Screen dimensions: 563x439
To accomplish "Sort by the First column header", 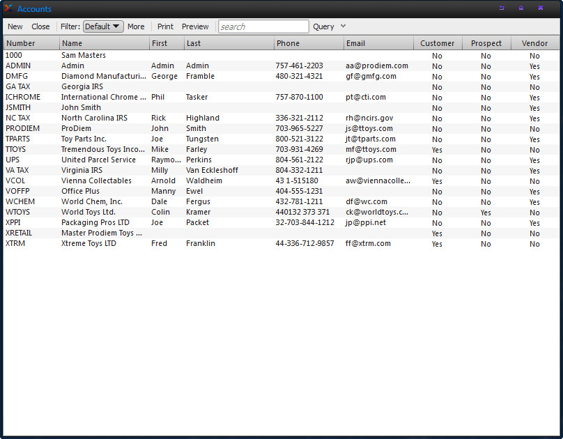I will (167, 43).
